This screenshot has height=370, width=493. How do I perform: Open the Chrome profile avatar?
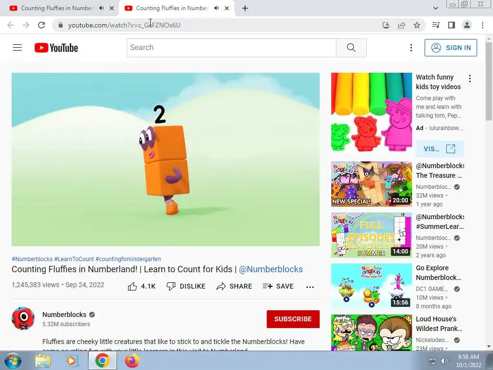[x=467, y=25]
